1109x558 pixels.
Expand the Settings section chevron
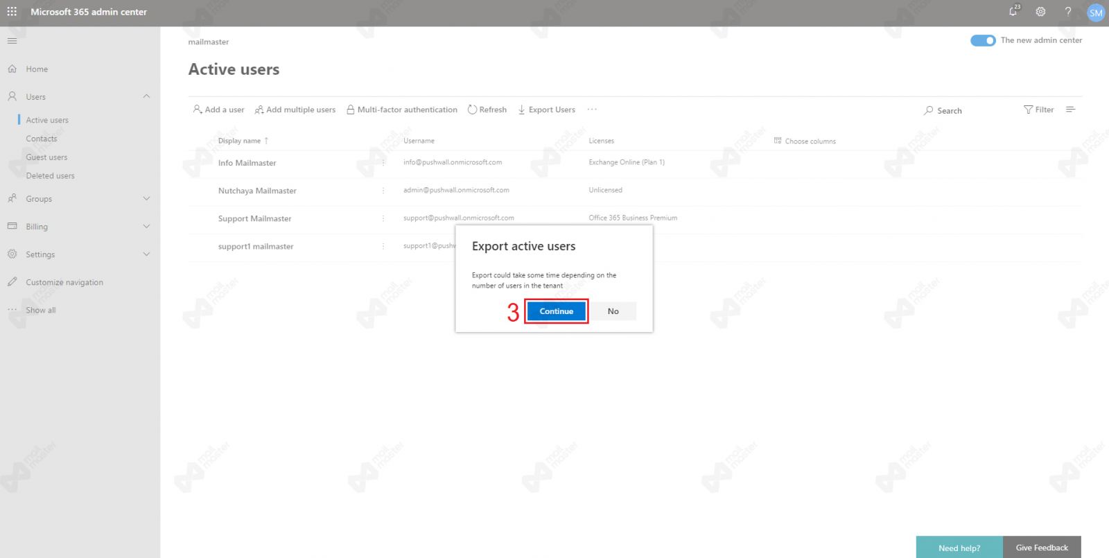[x=146, y=254]
